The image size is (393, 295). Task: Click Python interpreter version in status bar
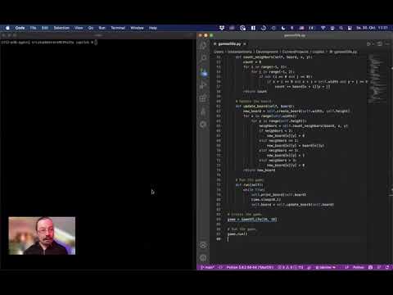pos(250,267)
